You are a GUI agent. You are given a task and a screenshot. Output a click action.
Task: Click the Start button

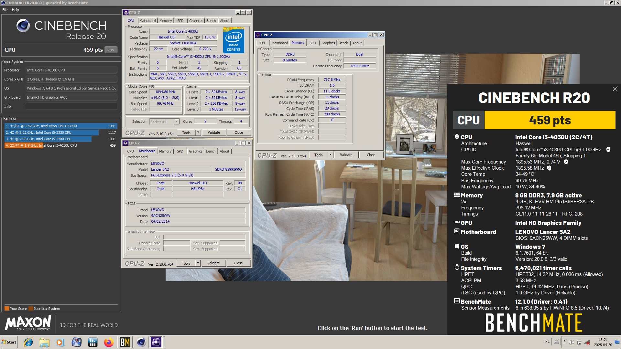pos(9,342)
